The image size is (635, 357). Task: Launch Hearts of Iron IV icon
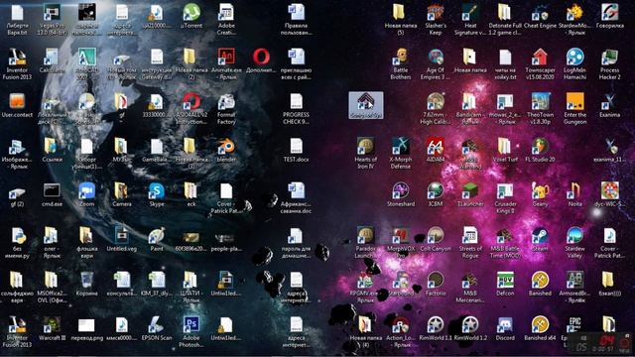366,153
